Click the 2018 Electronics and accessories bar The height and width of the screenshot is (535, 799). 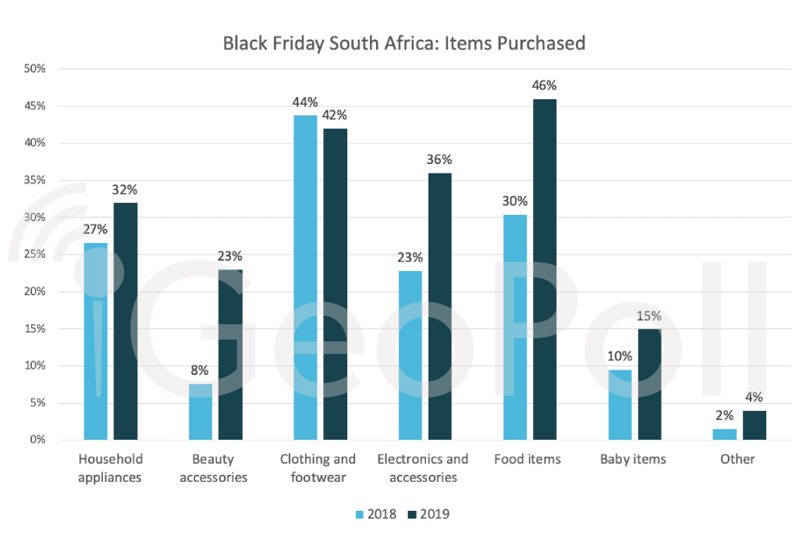tap(410, 355)
